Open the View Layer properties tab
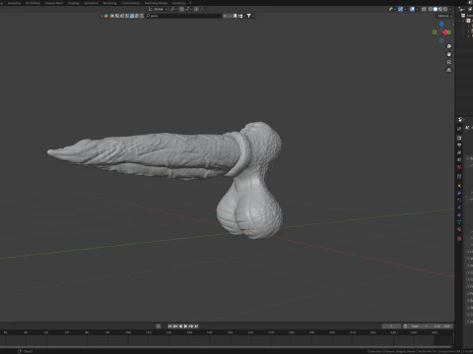The width and height of the screenshot is (473, 354). tap(459, 152)
